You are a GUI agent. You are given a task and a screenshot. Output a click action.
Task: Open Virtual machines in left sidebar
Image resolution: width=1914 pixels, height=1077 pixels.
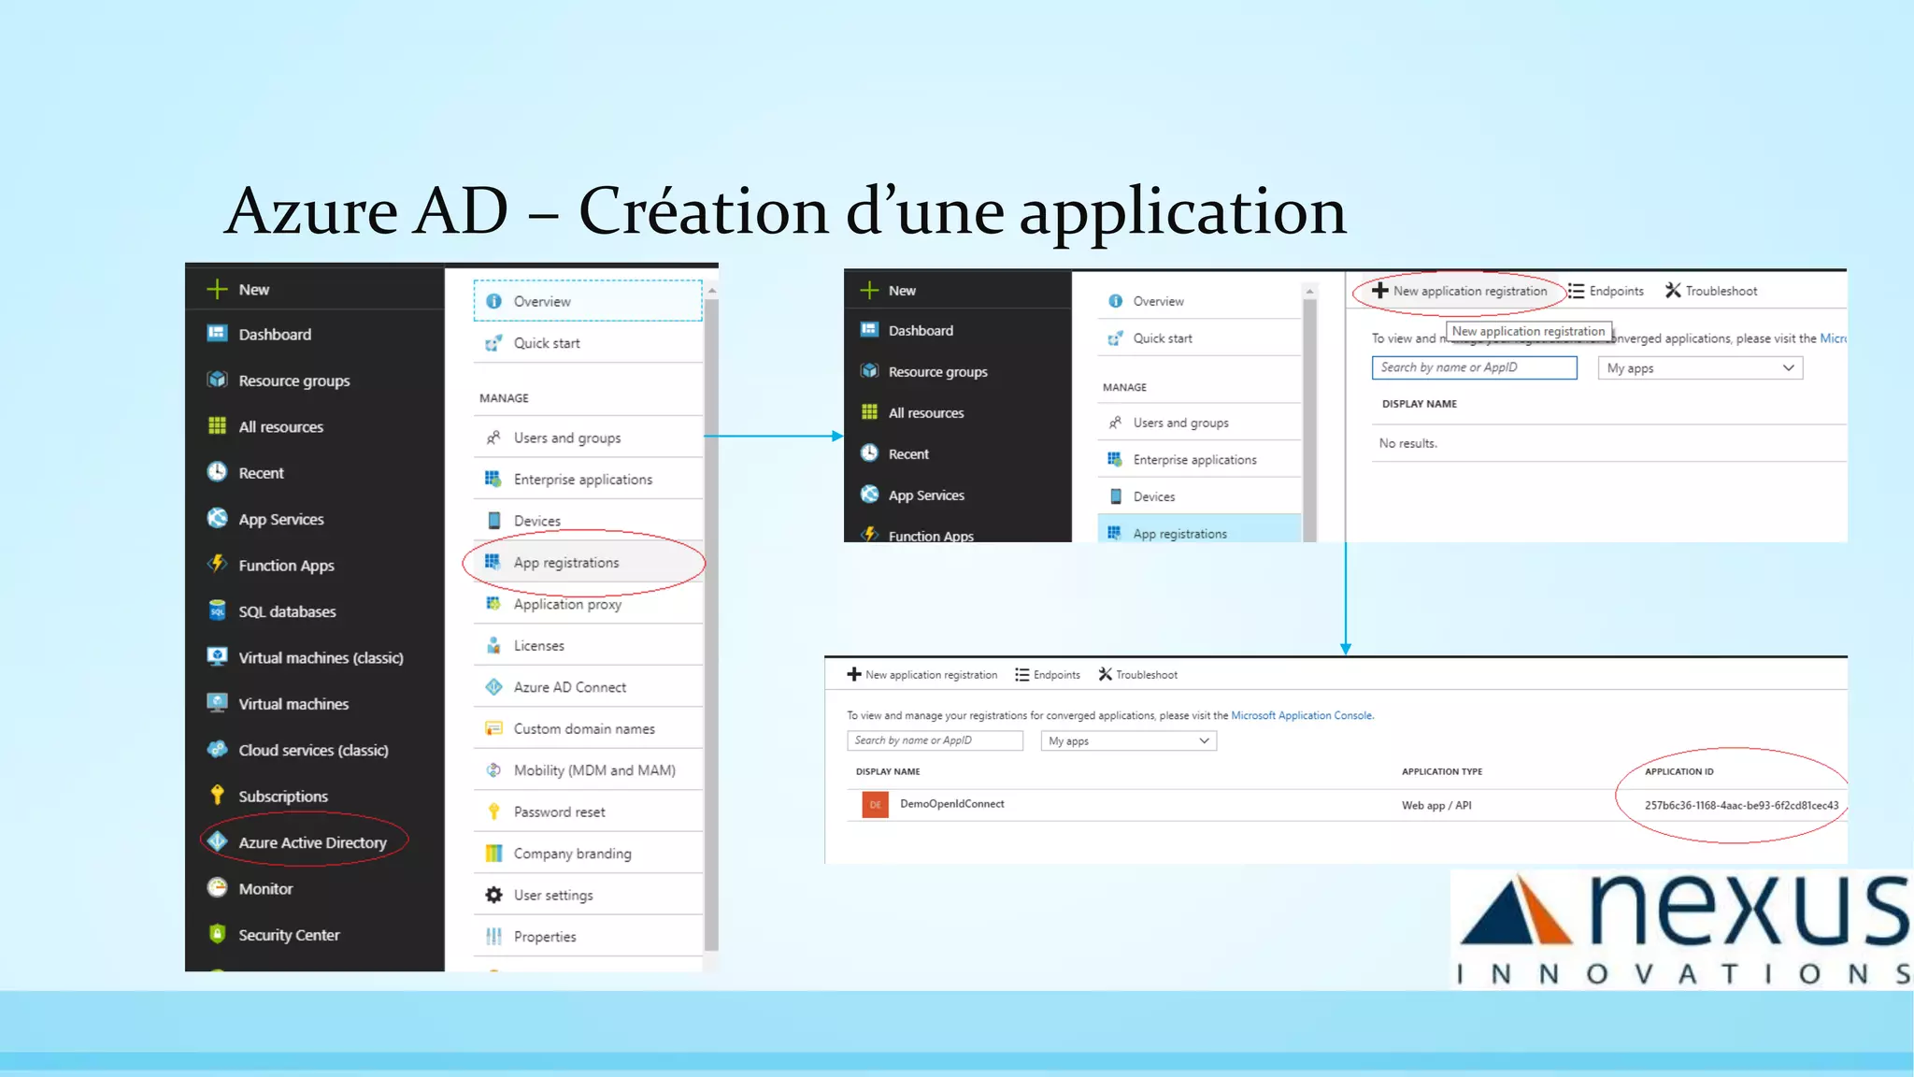click(x=293, y=703)
